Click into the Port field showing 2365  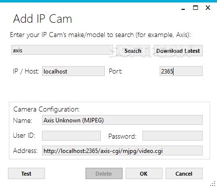click(181, 71)
